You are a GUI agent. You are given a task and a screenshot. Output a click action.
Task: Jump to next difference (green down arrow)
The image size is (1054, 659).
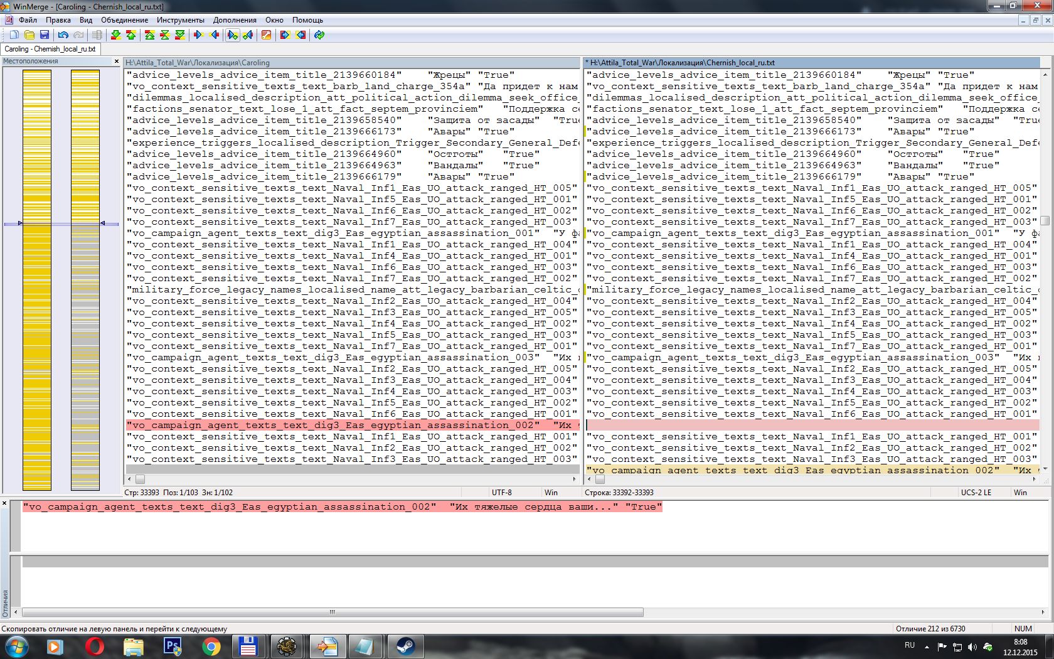click(x=116, y=35)
